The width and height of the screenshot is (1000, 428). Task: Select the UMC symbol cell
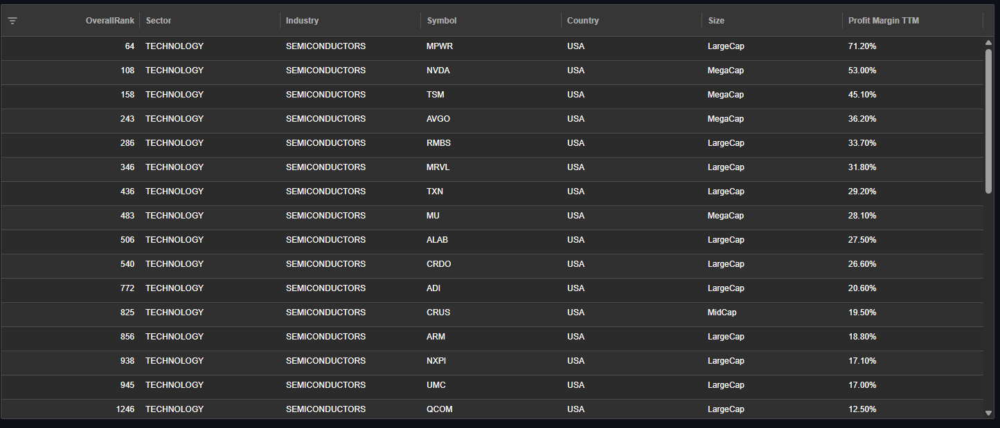coord(436,385)
